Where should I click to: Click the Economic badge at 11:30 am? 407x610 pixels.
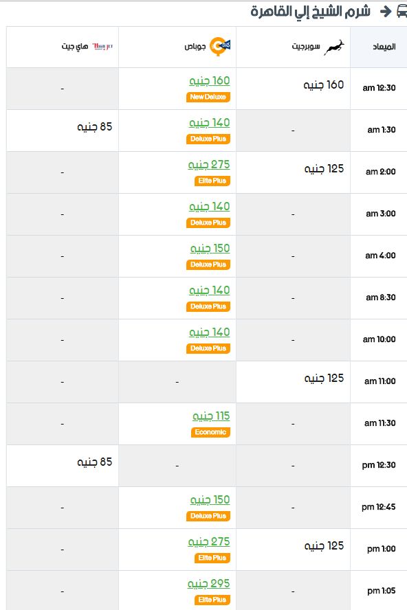pos(210,432)
